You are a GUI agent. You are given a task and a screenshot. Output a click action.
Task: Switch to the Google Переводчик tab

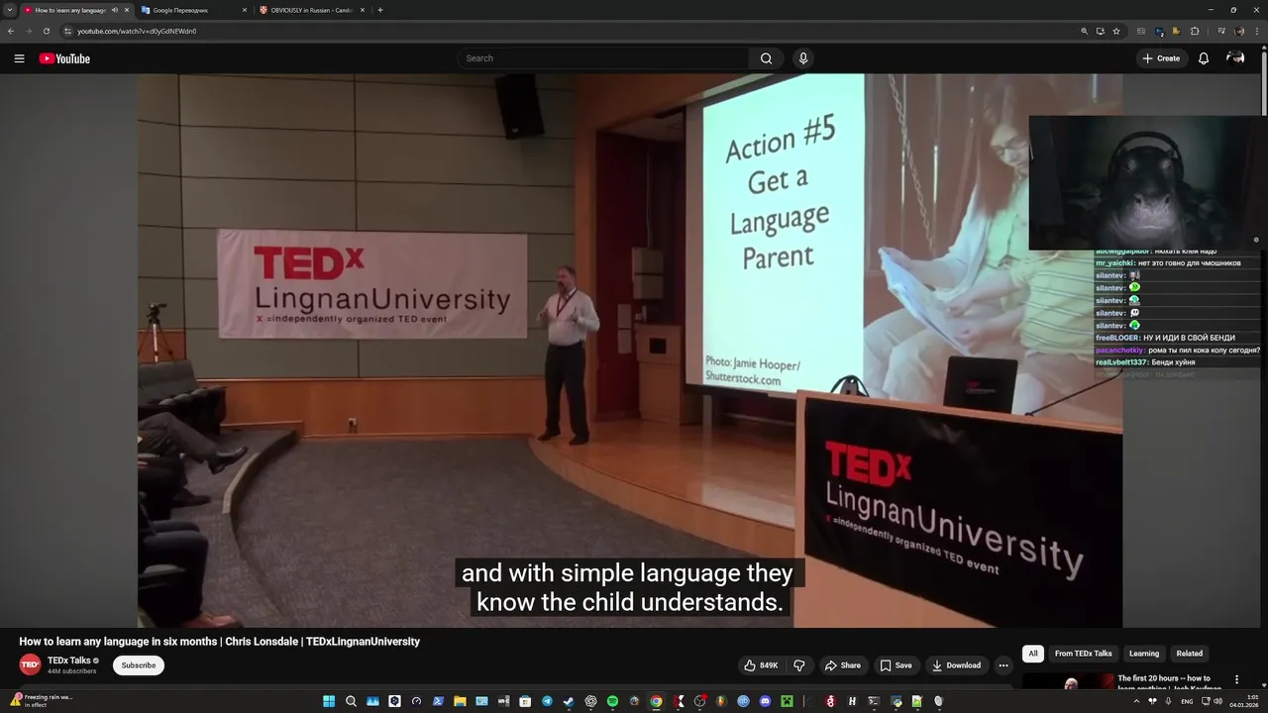(193, 10)
